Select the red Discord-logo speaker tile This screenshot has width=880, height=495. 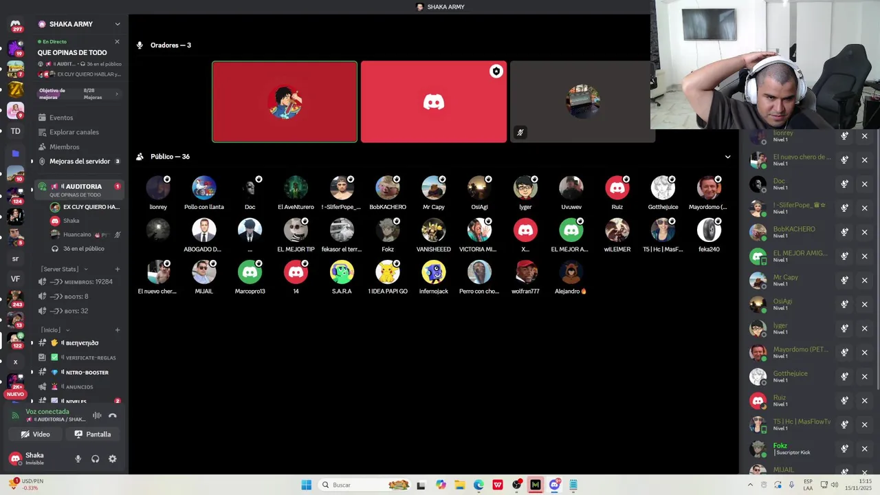[434, 102]
